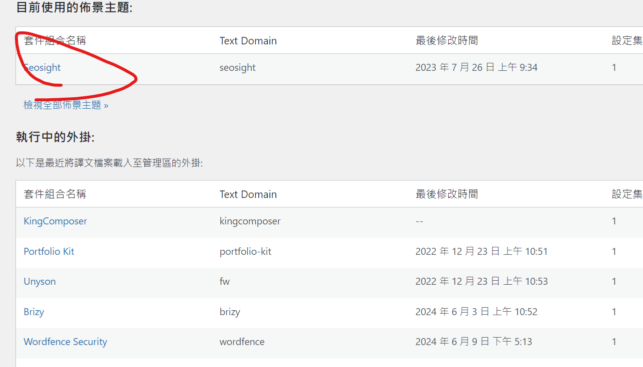Open the Wordfence Security plugin link
The width and height of the screenshot is (643, 367).
click(65, 342)
